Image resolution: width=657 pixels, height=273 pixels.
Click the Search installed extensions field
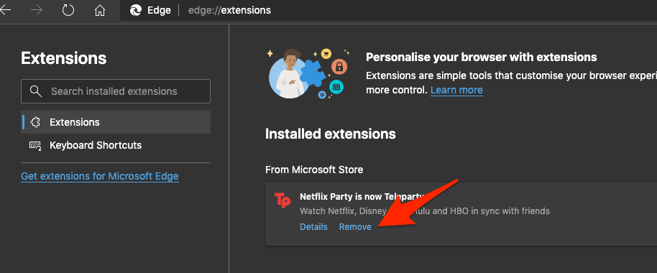coord(116,91)
